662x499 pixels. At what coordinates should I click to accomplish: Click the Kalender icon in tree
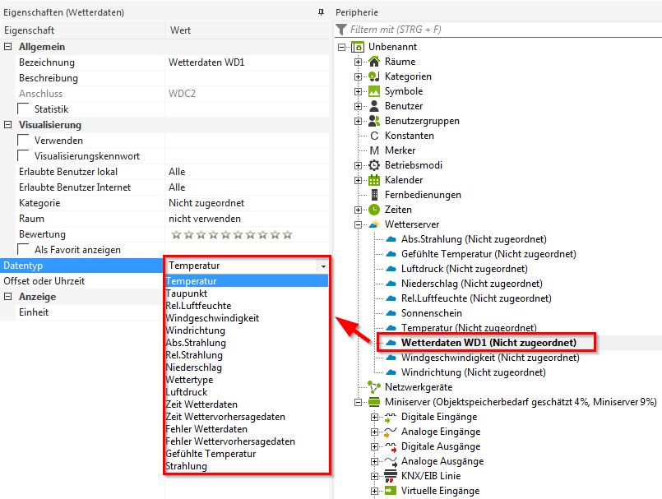pos(374,180)
